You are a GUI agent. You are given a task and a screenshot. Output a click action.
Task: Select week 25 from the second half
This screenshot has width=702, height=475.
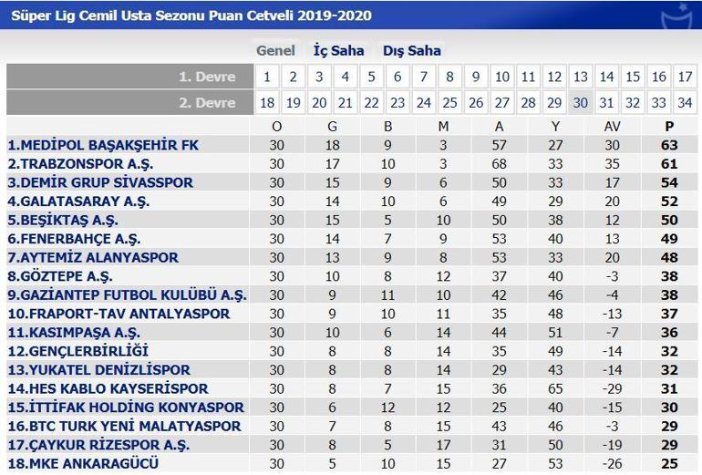(x=449, y=103)
